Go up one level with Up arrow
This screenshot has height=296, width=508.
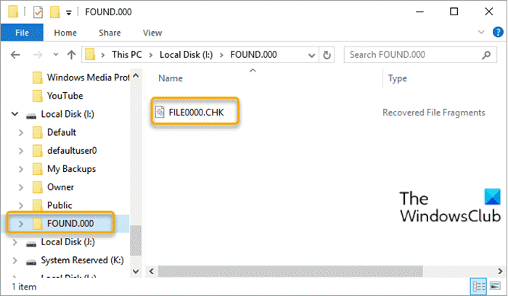point(71,54)
